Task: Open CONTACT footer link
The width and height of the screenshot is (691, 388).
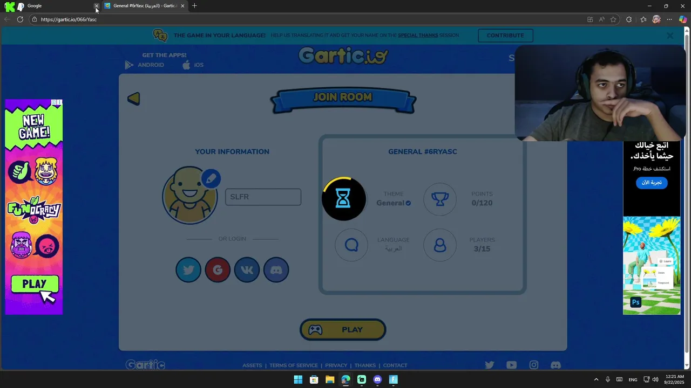Action: [x=395, y=365]
